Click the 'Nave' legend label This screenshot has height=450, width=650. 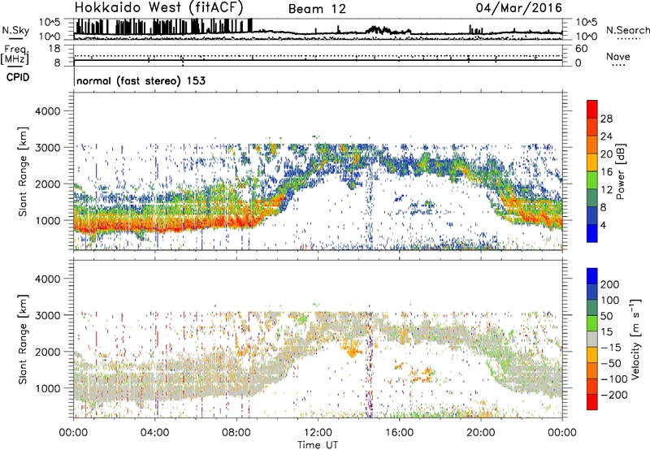click(618, 56)
